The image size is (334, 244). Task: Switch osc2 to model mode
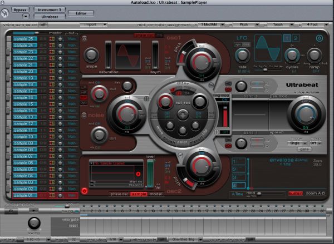(155, 194)
